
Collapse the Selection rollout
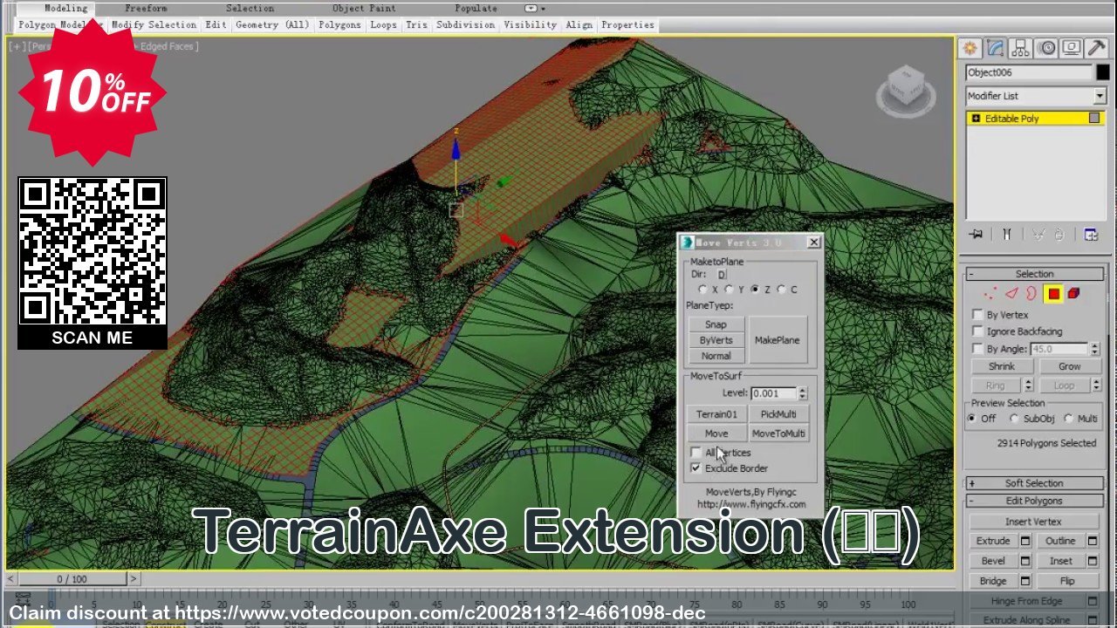[1034, 274]
